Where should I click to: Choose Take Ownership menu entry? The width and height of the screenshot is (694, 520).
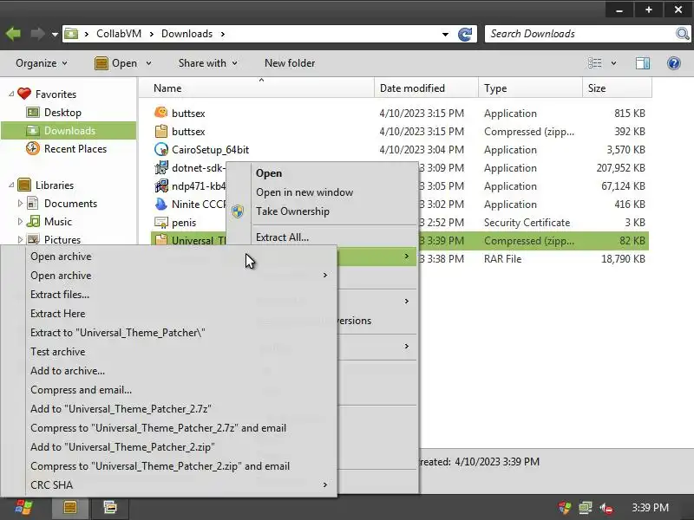[292, 211]
